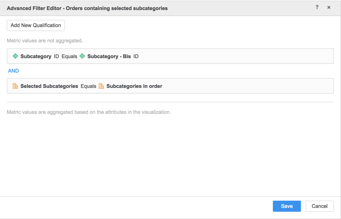Click the 'Metric values are not aggregated.' note
The width and height of the screenshot is (341, 219).
click(x=45, y=40)
